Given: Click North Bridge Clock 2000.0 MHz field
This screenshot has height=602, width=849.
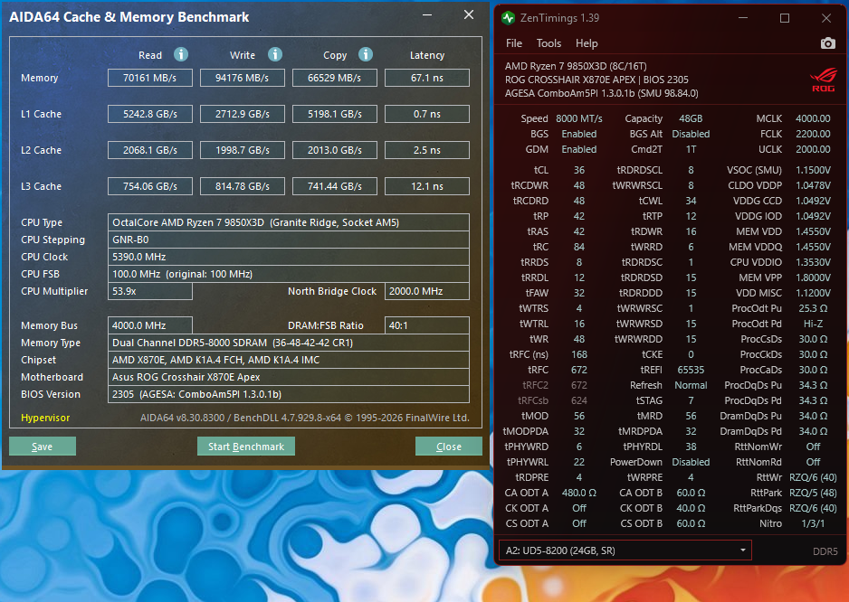Looking at the screenshot, I should (427, 291).
